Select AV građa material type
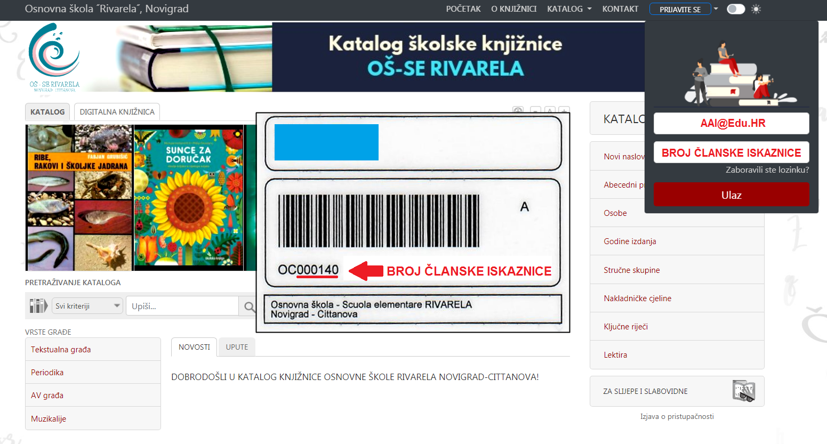Screen dimensions: 827x444 [x=93, y=395]
